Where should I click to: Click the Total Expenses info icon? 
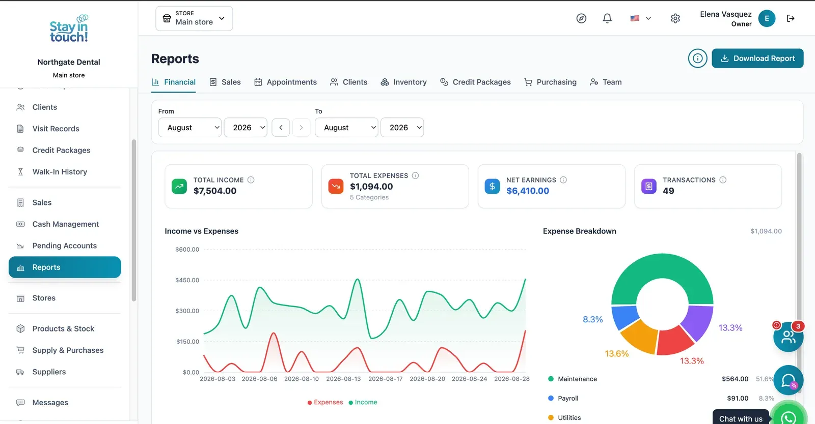(416, 175)
